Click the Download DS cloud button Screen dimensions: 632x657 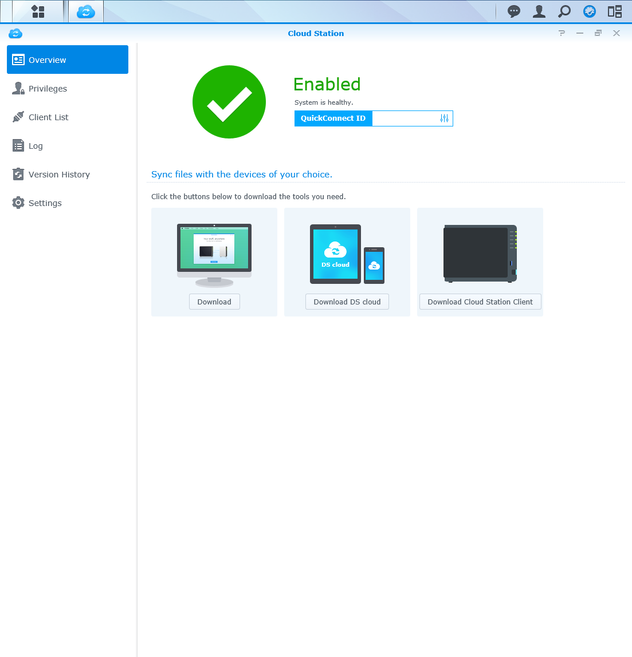(x=347, y=302)
